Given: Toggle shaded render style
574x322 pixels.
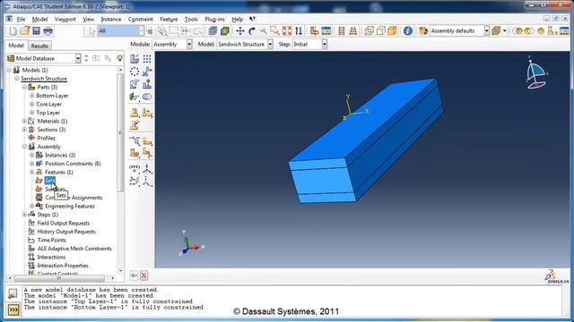Looking at the screenshot, I should pyautogui.click(x=392, y=31).
